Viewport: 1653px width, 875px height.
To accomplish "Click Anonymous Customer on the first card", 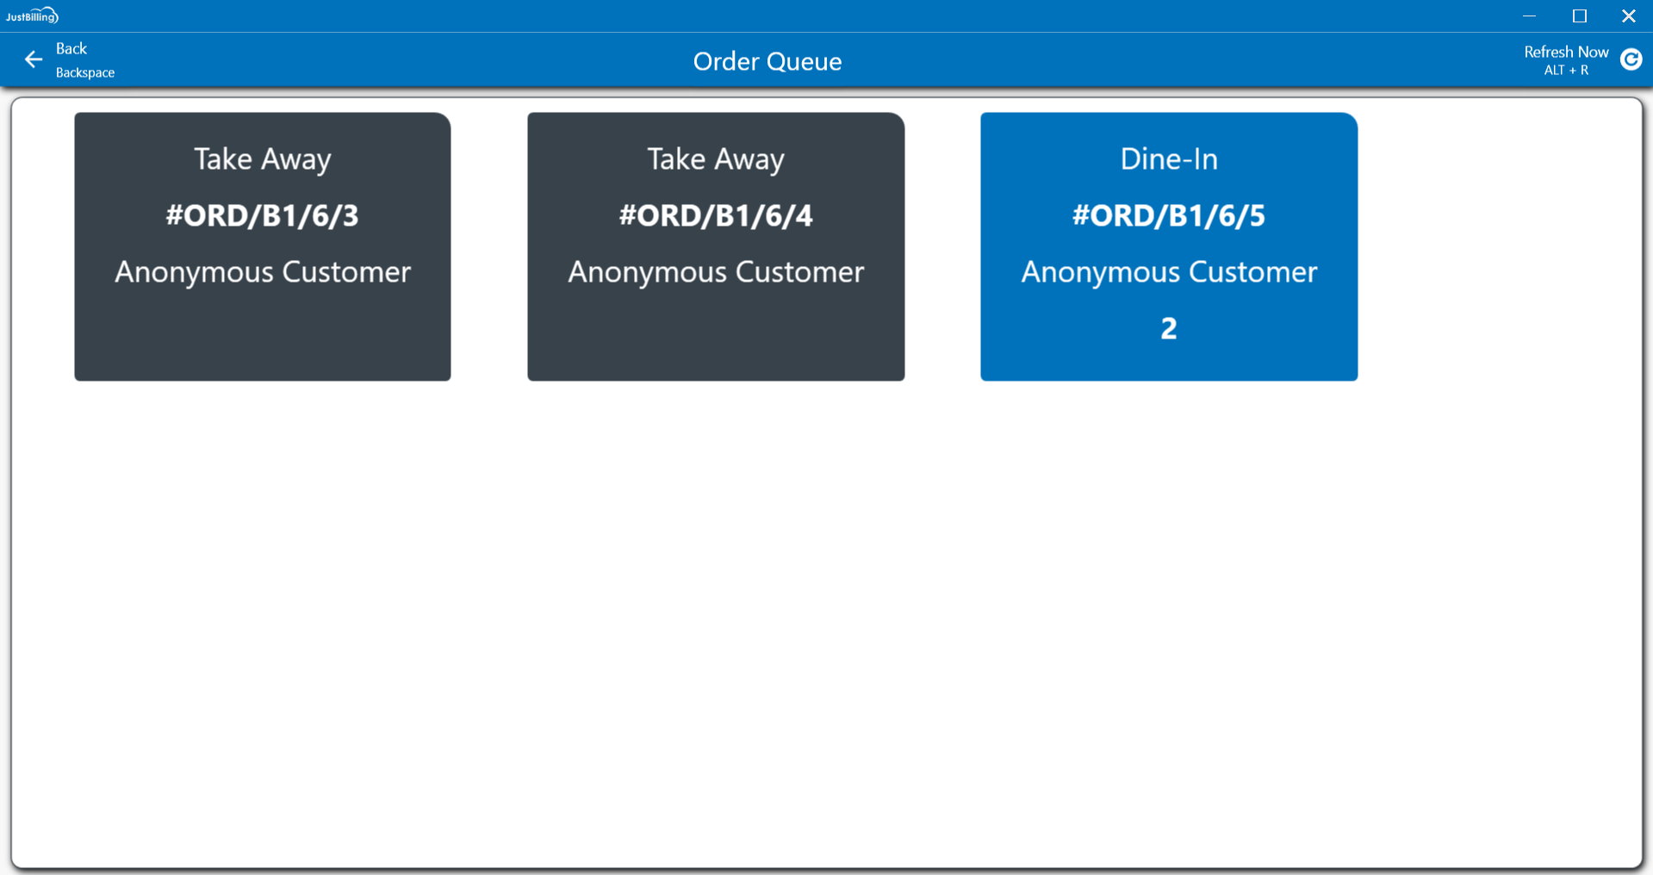I will pyautogui.click(x=262, y=272).
